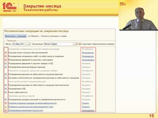Click the Списать link
Viewport: 158px width, 118px height.
click(85, 103)
